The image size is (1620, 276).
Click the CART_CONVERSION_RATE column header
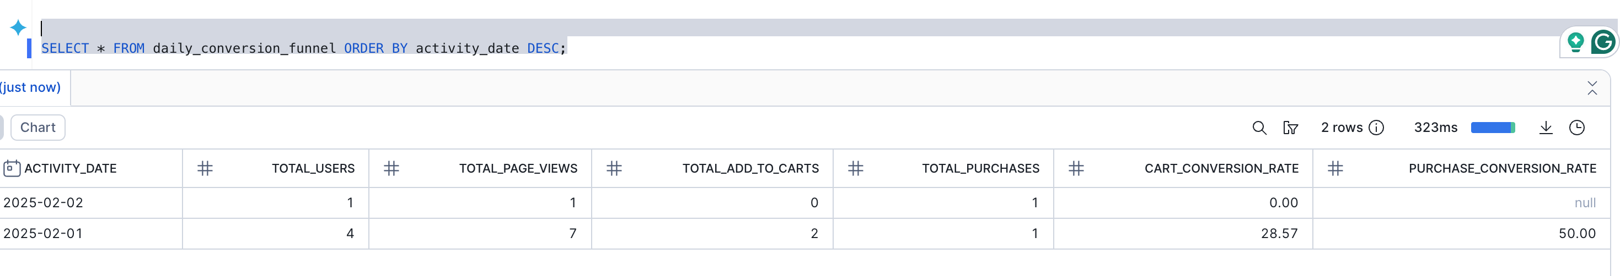click(1221, 168)
